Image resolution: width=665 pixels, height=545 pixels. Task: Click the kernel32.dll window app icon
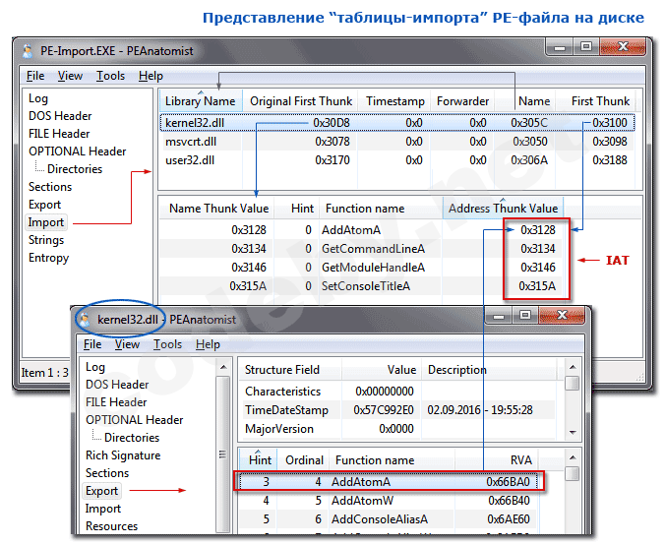(x=86, y=319)
